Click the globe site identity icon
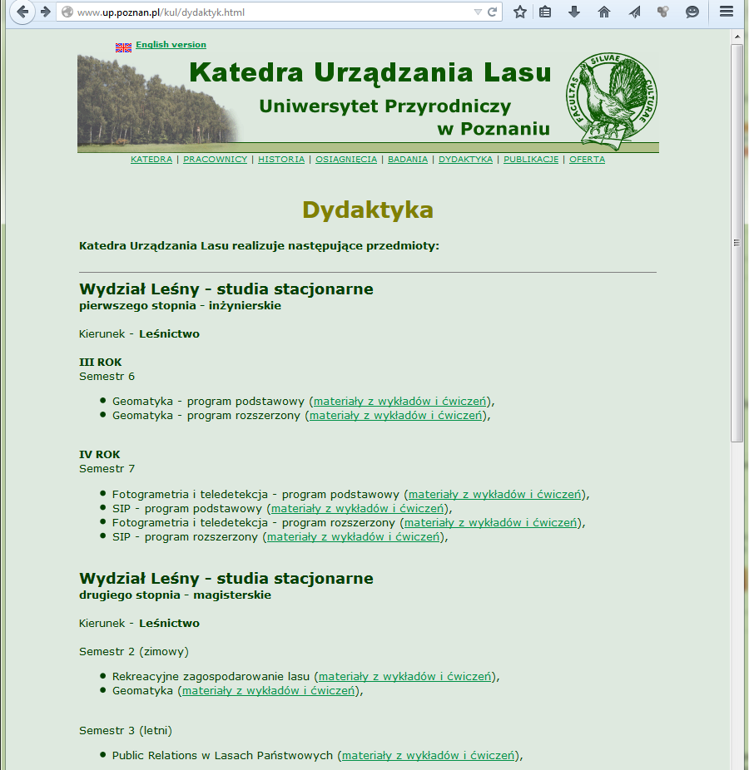This screenshot has width=749, height=770. click(67, 12)
